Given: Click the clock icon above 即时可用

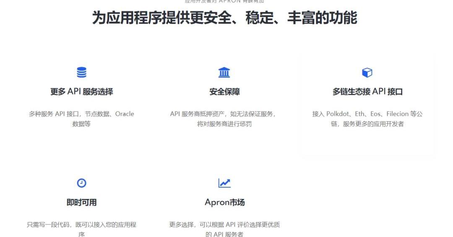Looking at the screenshot, I should [81, 183].
